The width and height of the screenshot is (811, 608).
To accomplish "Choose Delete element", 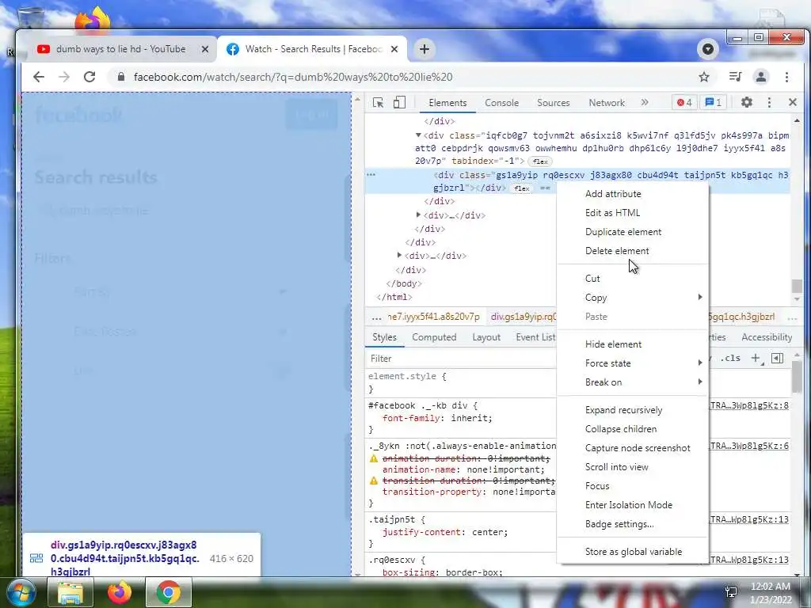I will 632,251.
